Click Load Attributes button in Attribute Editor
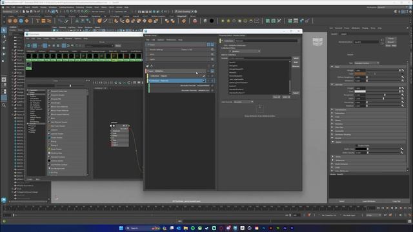The width and height of the screenshot is (413, 232). (368, 201)
